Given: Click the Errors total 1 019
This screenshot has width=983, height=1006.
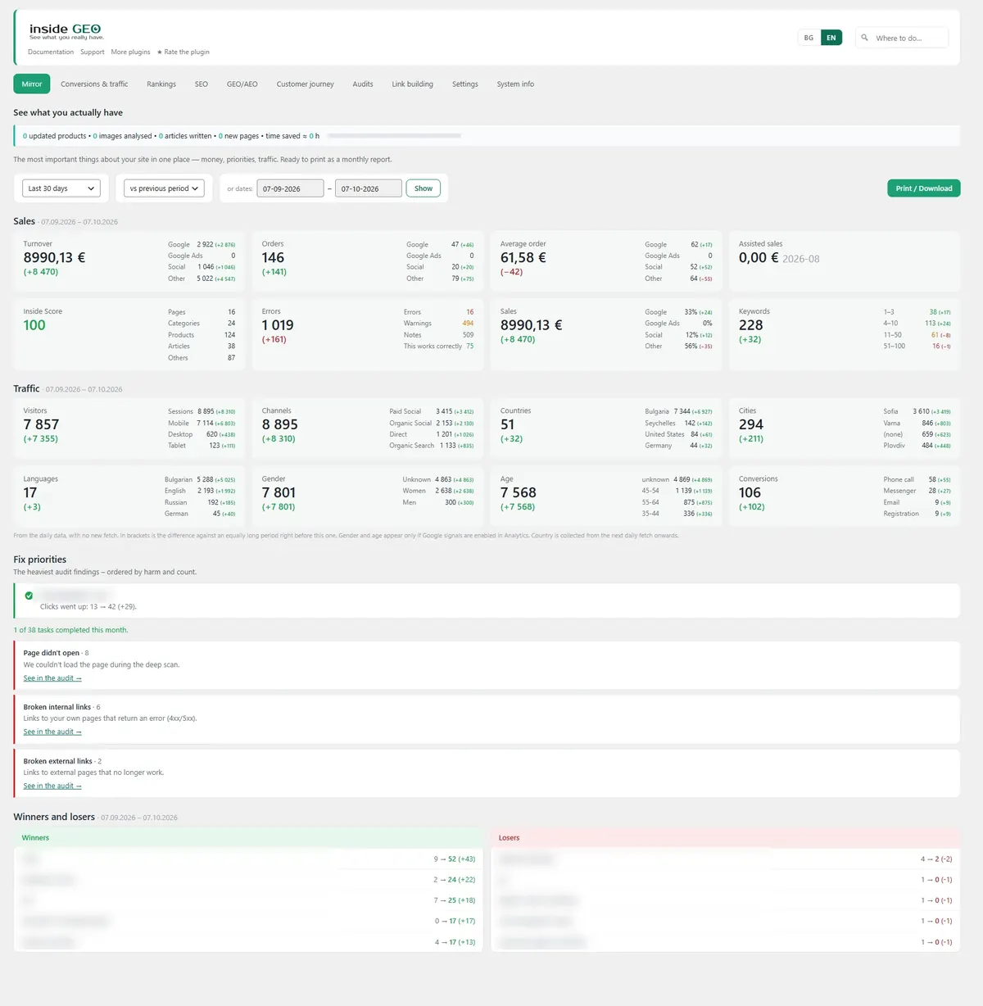Looking at the screenshot, I should pos(278,325).
